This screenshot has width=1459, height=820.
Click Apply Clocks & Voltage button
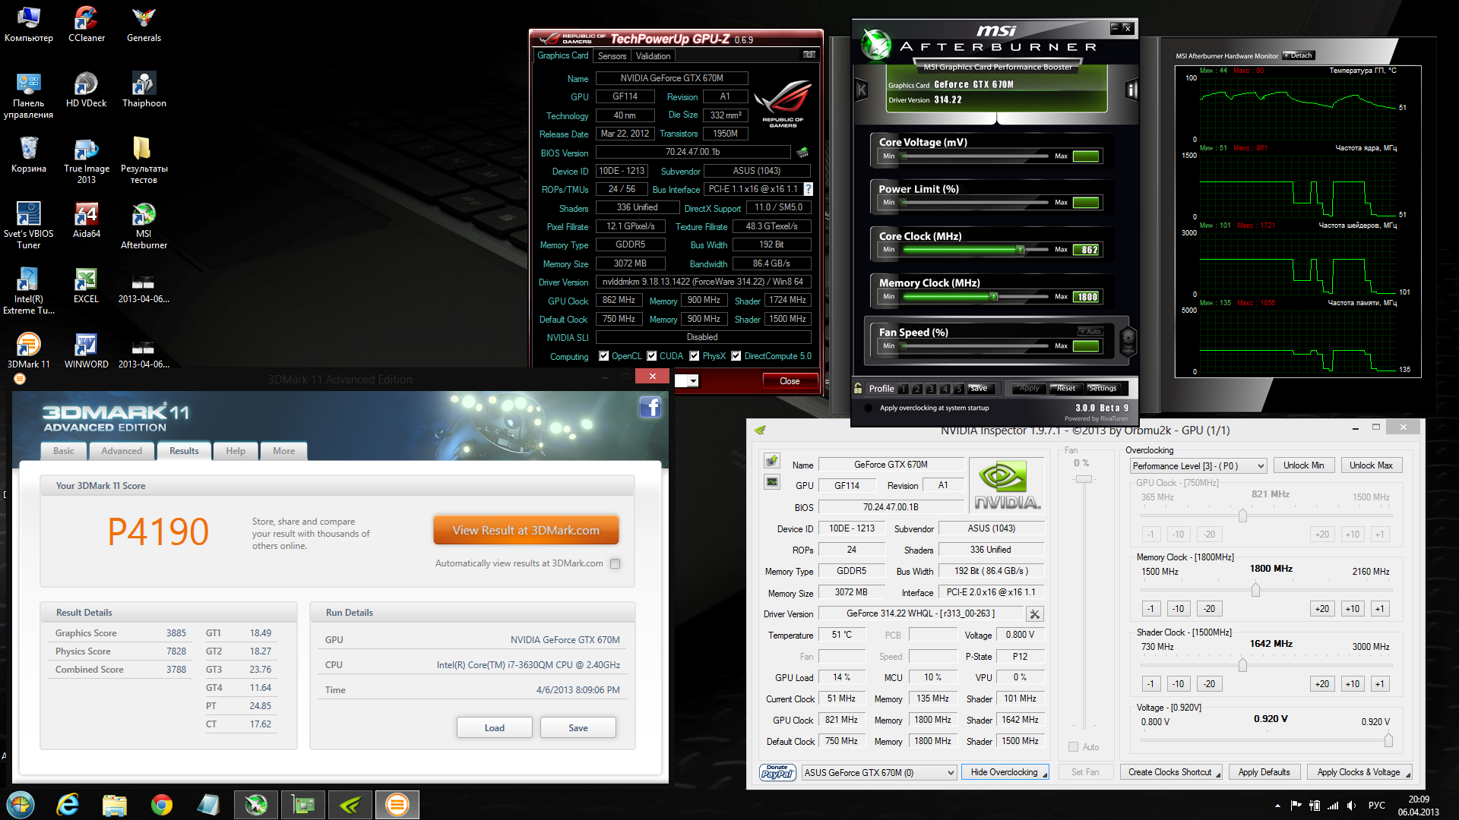point(1359,772)
